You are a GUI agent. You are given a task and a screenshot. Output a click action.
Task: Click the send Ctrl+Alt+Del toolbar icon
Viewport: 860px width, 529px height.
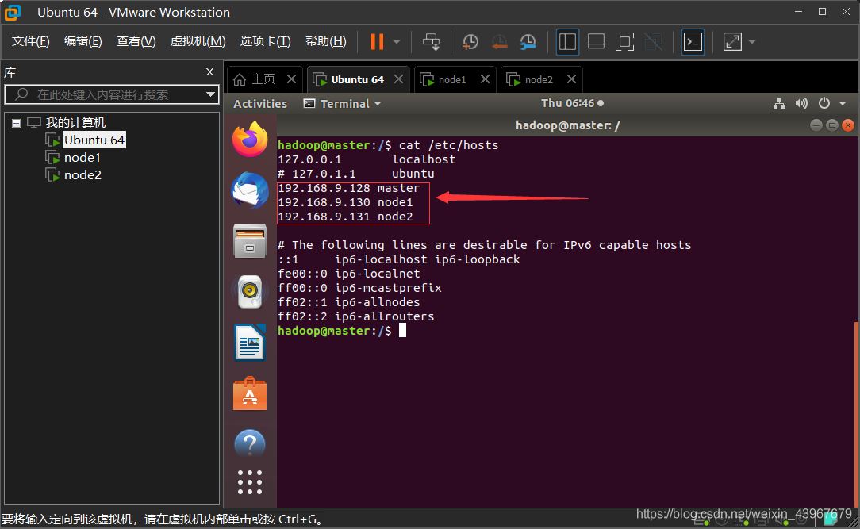click(431, 41)
